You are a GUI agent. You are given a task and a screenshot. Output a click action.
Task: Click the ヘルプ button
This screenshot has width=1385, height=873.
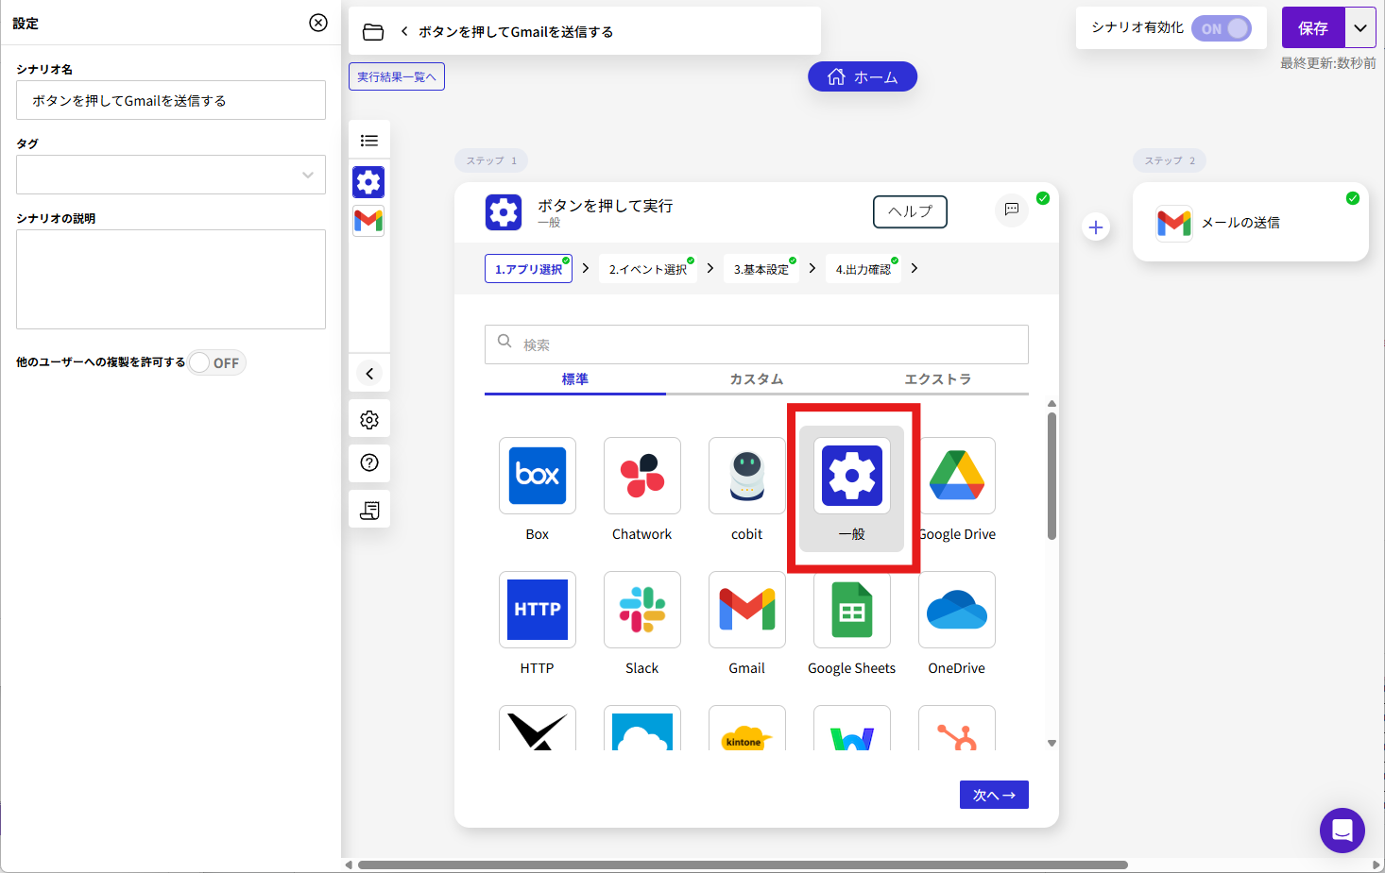tap(910, 211)
